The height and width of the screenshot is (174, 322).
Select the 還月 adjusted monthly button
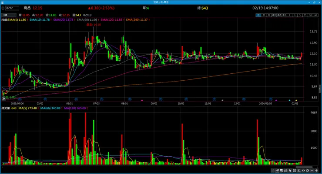(285, 15)
